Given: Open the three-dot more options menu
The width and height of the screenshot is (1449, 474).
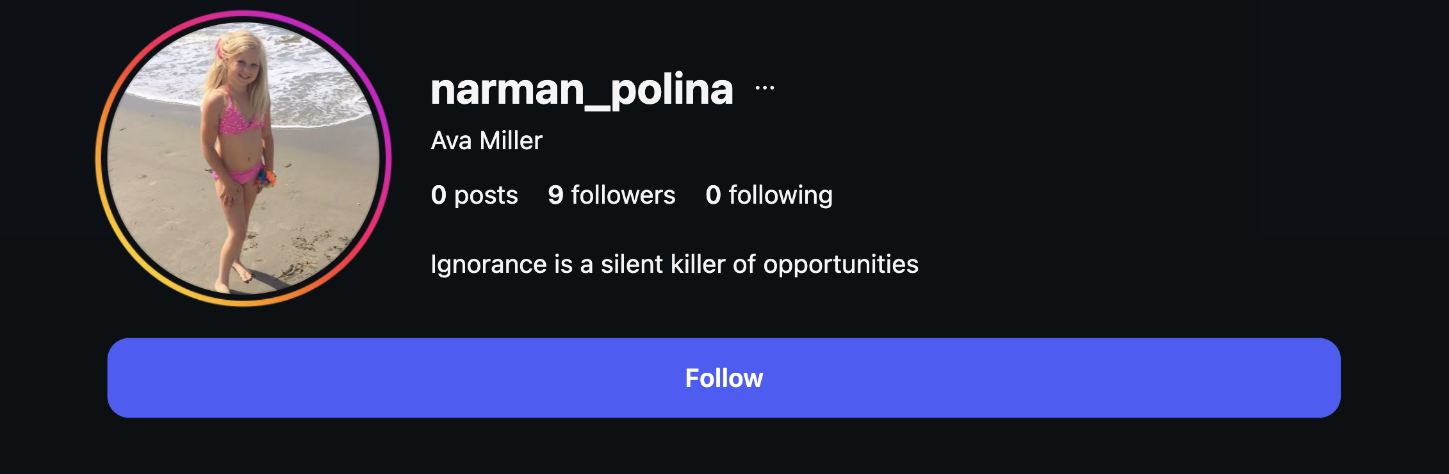Looking at the screenshot, I should coord(764,88).
